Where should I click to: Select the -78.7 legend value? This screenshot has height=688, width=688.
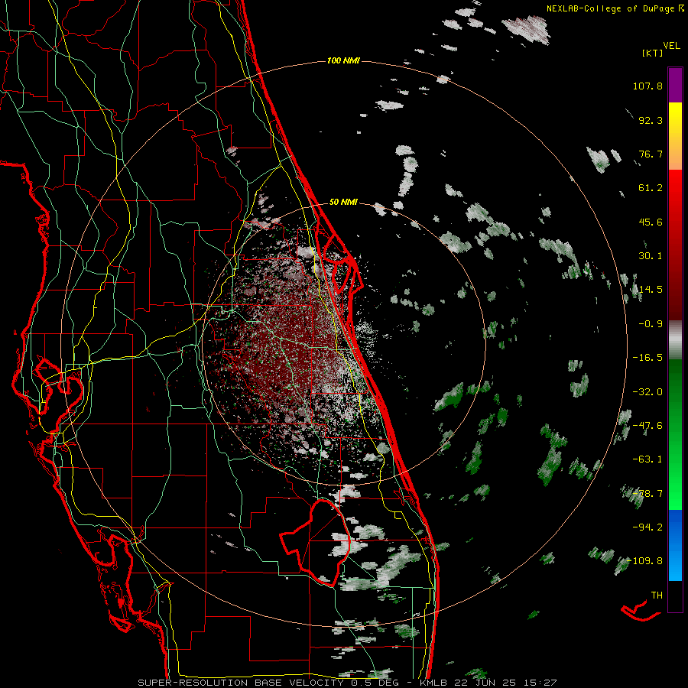(647, 494)
